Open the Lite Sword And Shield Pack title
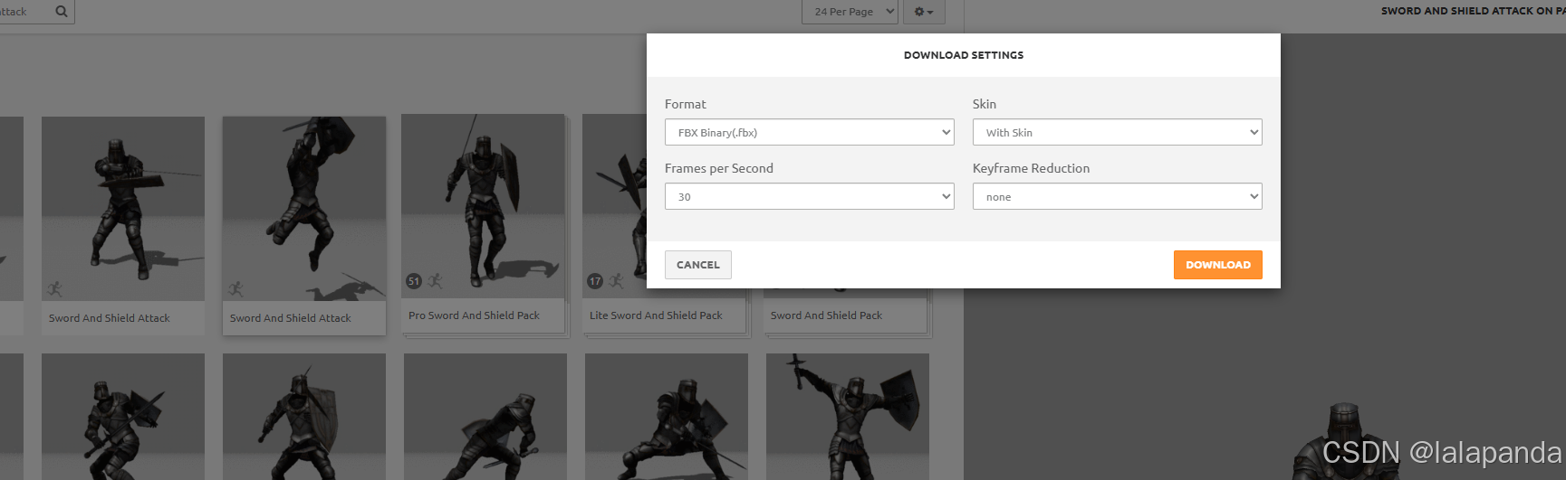 pyautogui.click(x=656, y=315)
